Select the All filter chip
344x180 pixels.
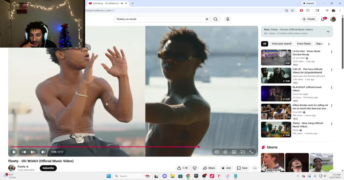point(264,44)
